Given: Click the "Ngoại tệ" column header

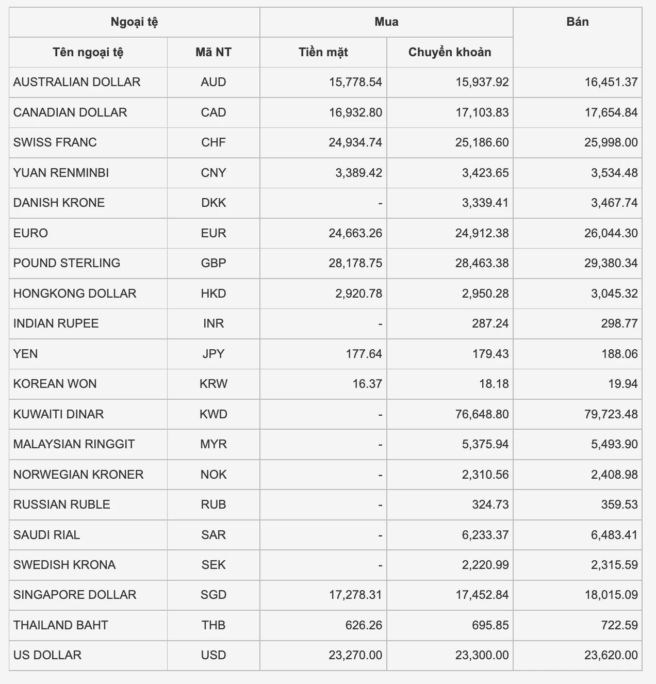Looking at the screenshot, I should pos(134,22).
